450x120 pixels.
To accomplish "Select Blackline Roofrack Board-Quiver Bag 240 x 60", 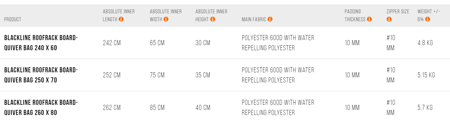I will [41, 43].
